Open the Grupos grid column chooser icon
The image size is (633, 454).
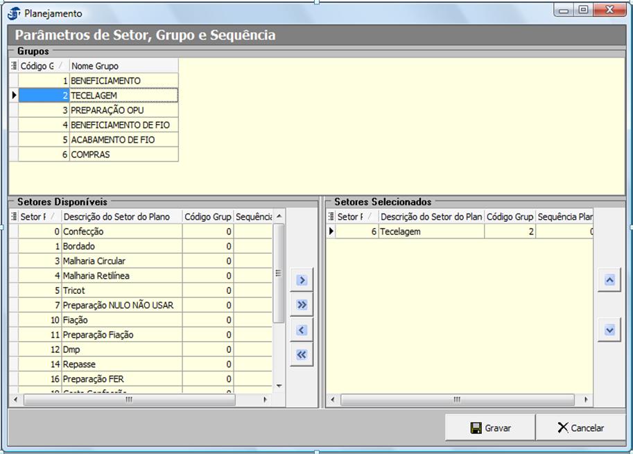coord(14,67)
